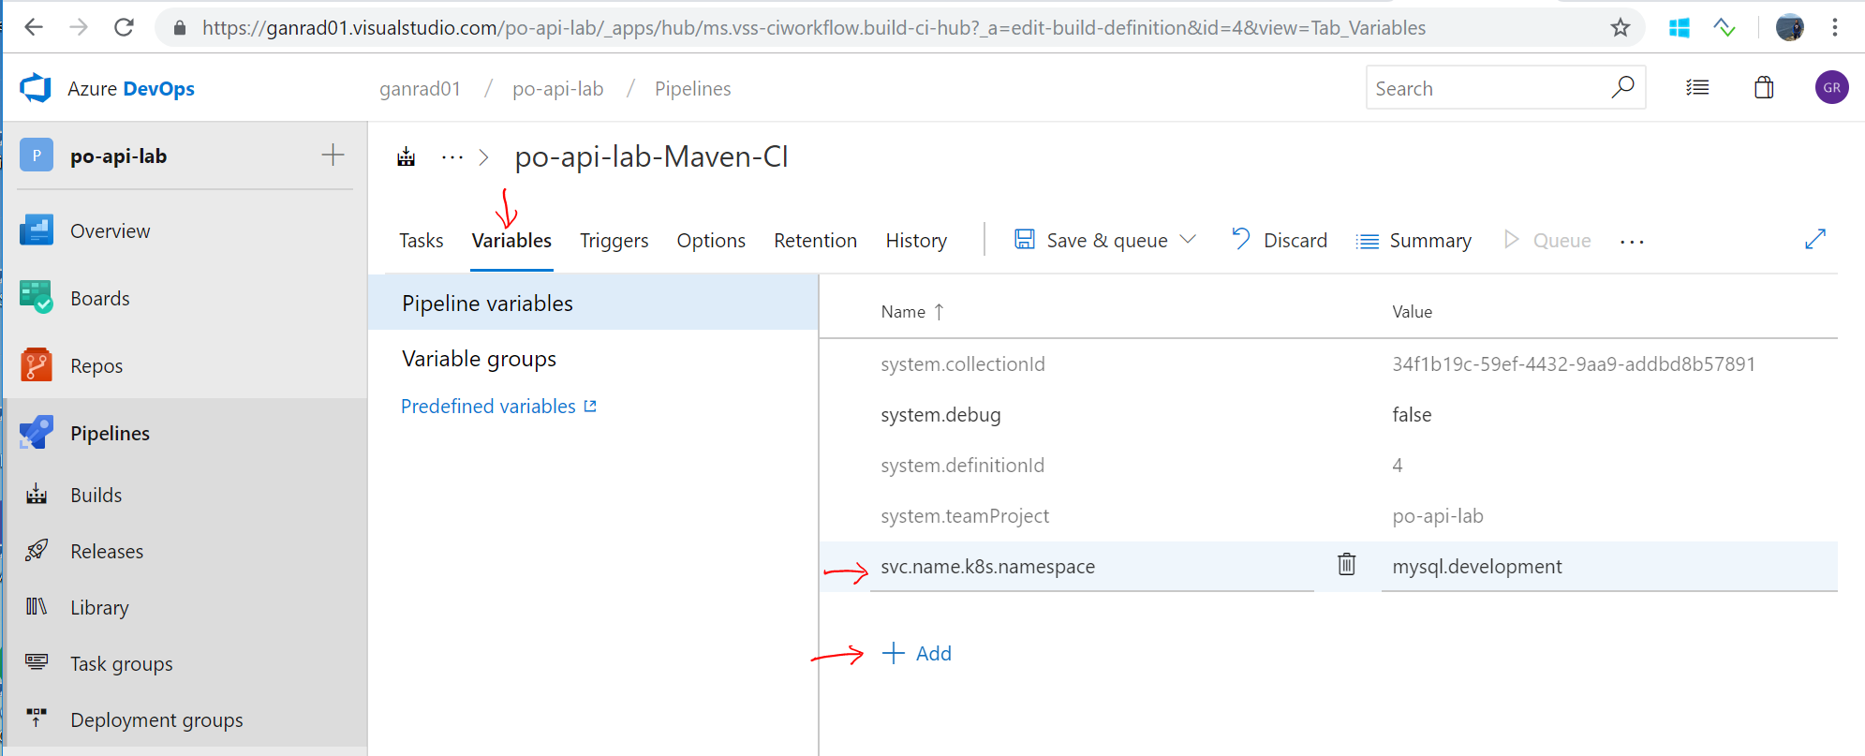Toggle full screen mode icon
This screenshot has height=756, width=1865.
click(x=1815, y=240)
